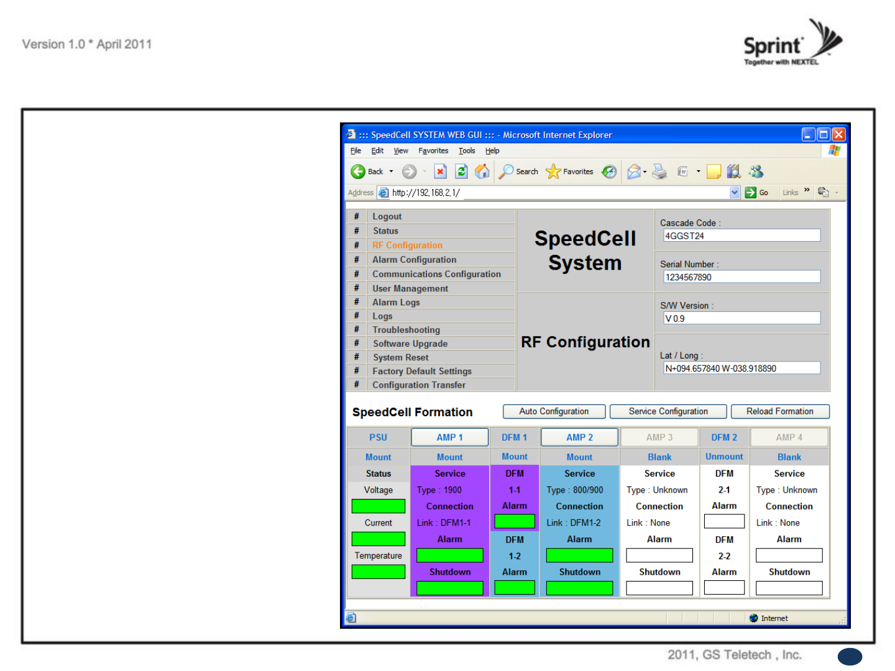895x671 pixels.
Task: Open the History clock icon
Action: pos(609,171)
